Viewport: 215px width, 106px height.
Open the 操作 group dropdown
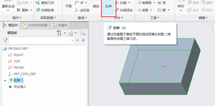pos(17,18)
